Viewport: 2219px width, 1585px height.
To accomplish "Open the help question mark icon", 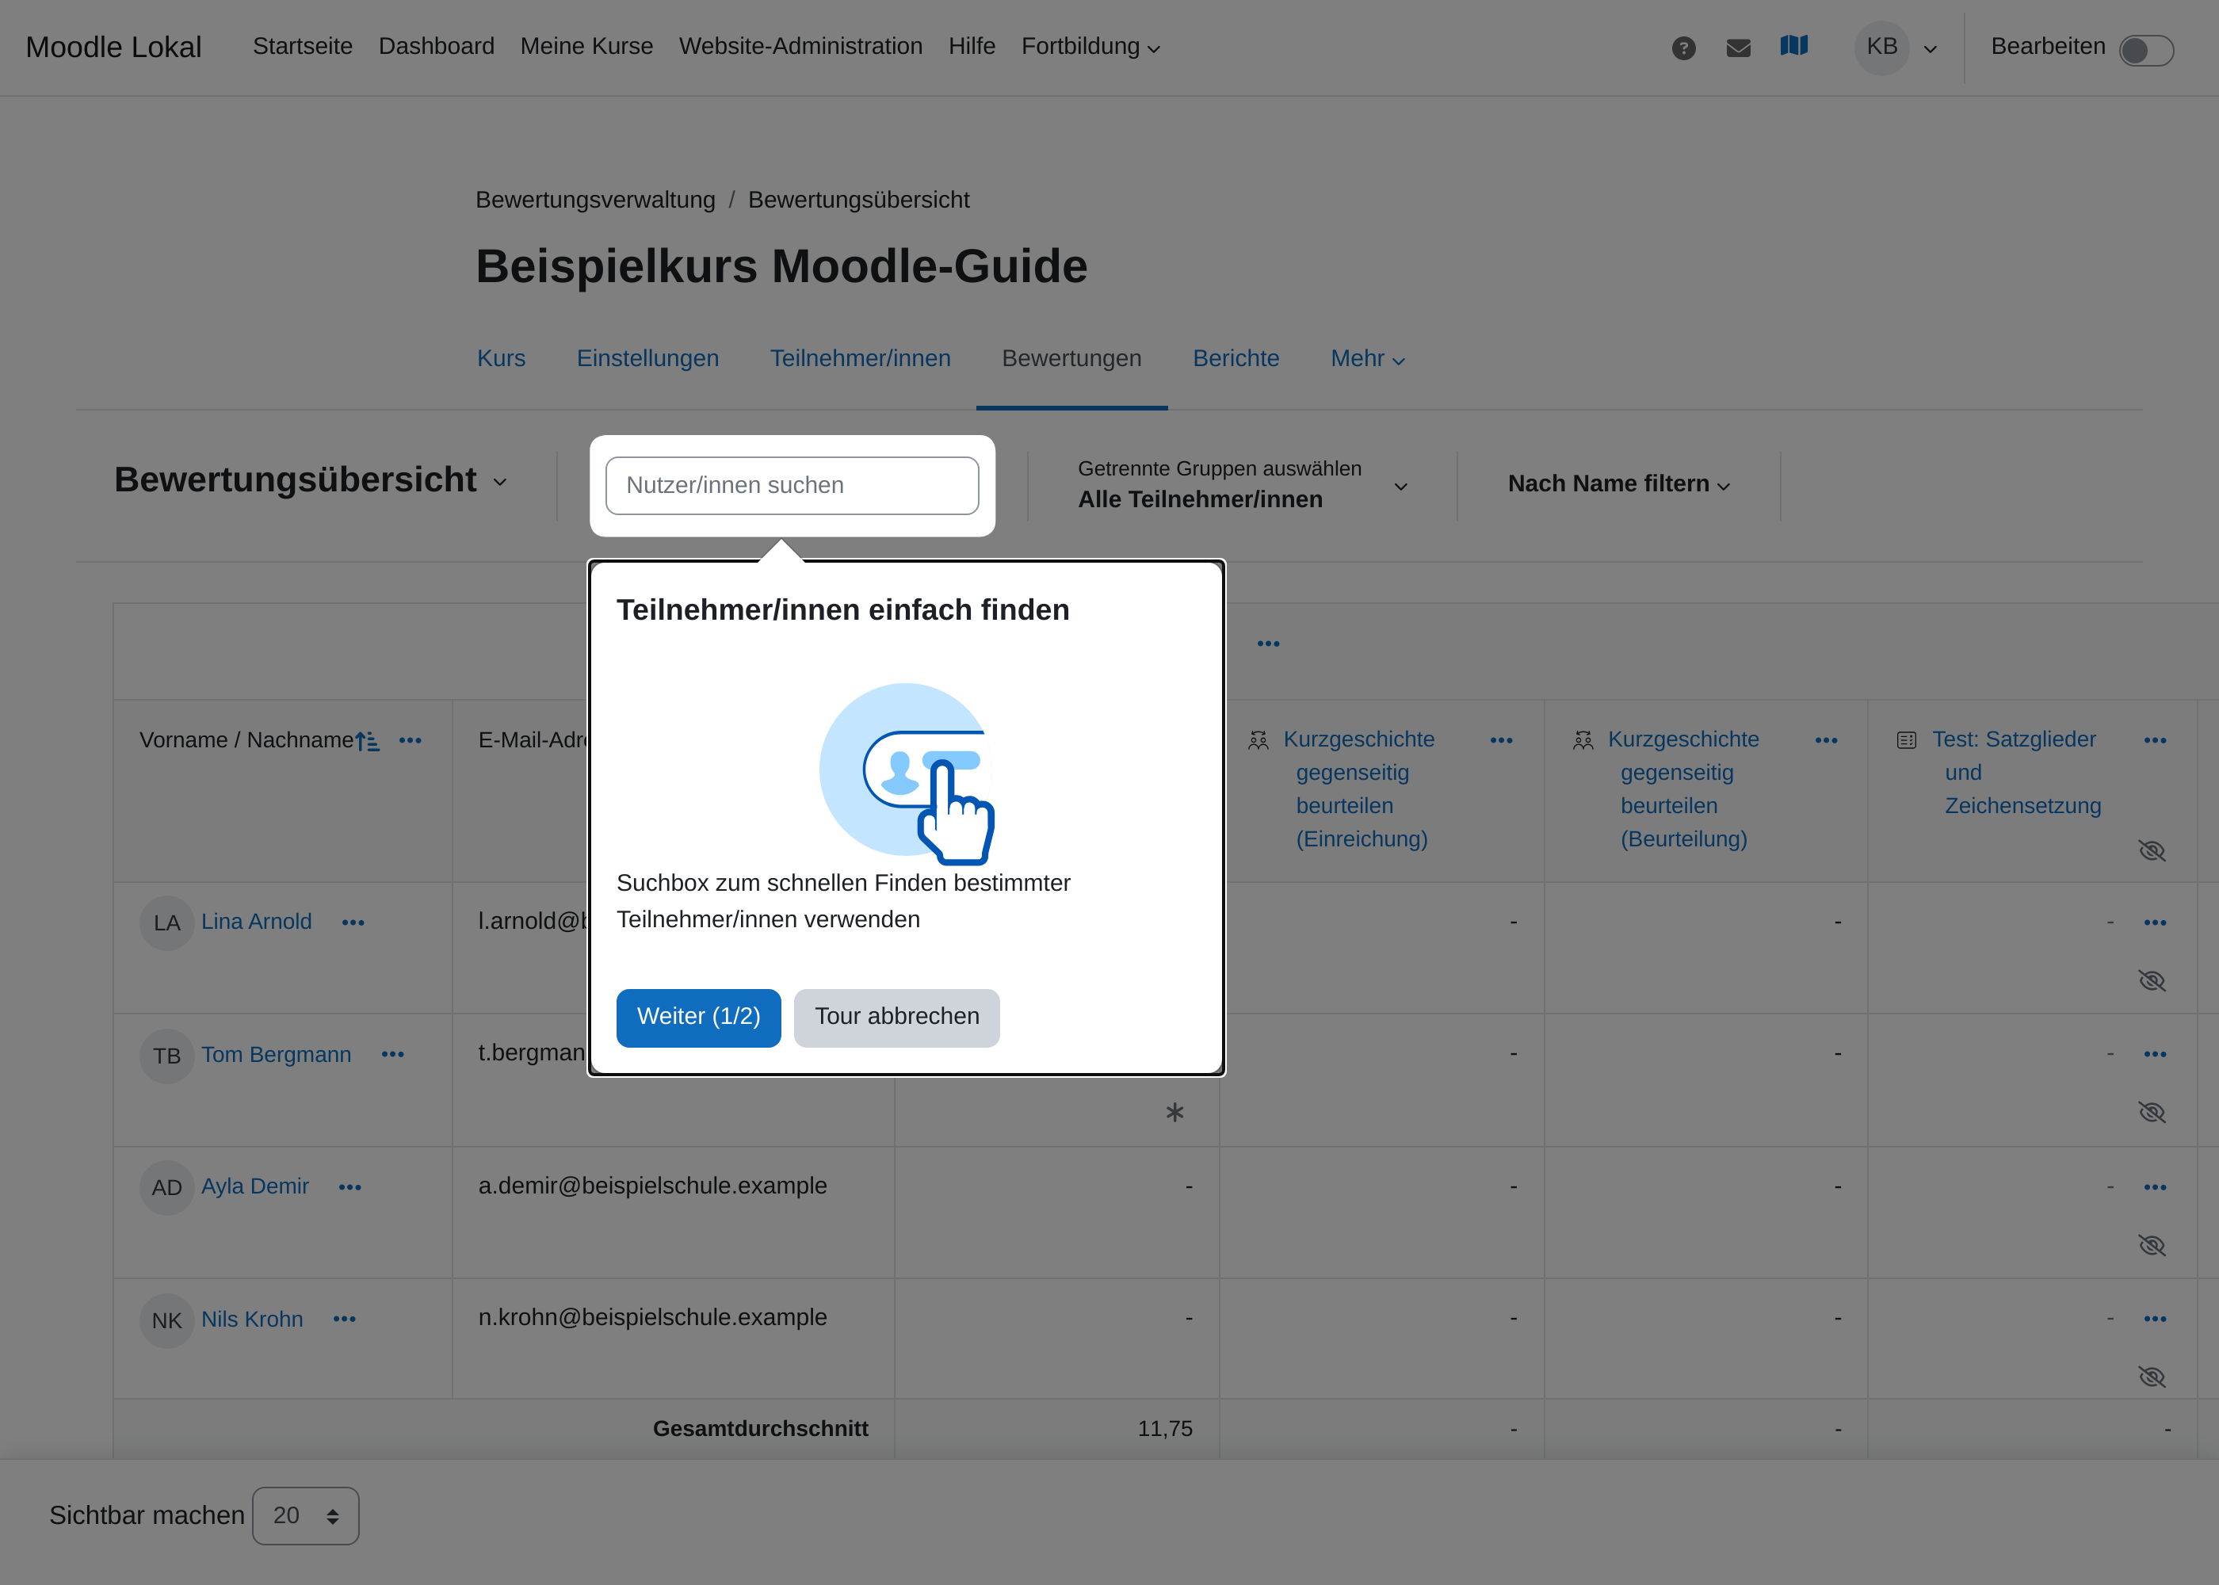I will pos(1683,48).
